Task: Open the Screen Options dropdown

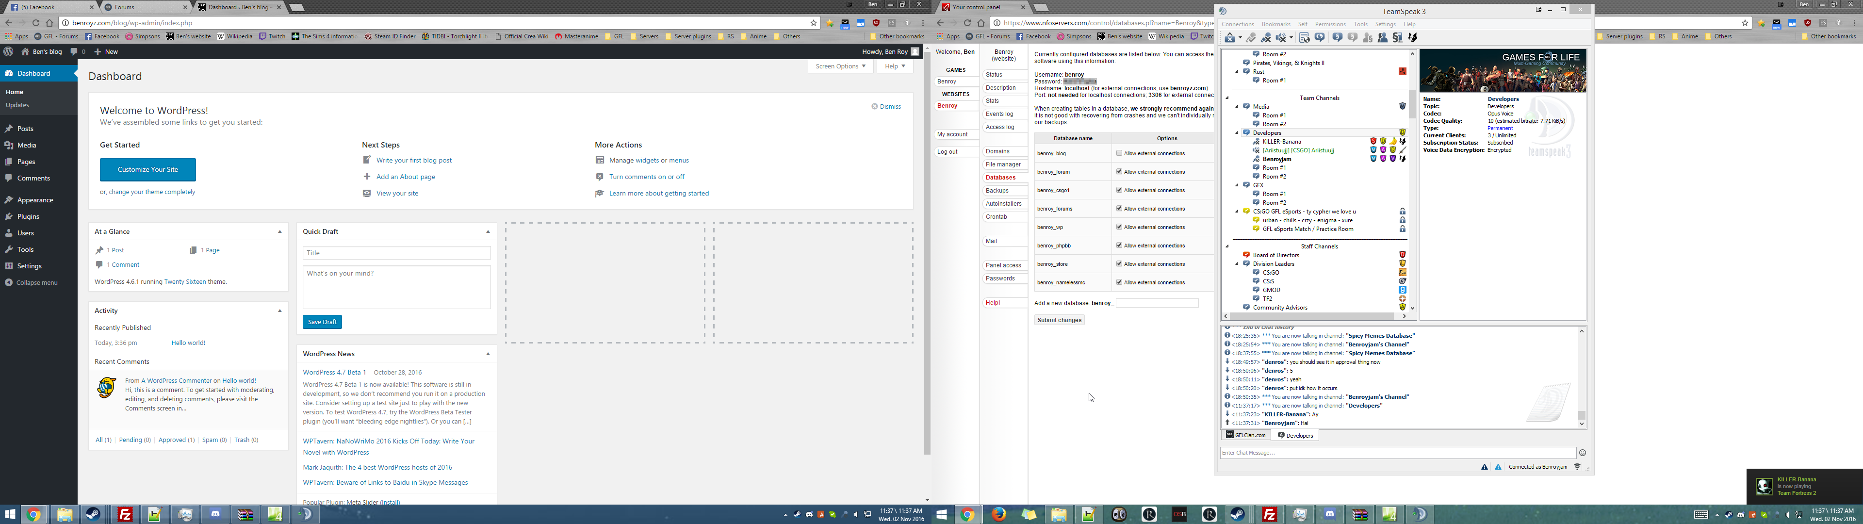Action: [x=840, y=66]
